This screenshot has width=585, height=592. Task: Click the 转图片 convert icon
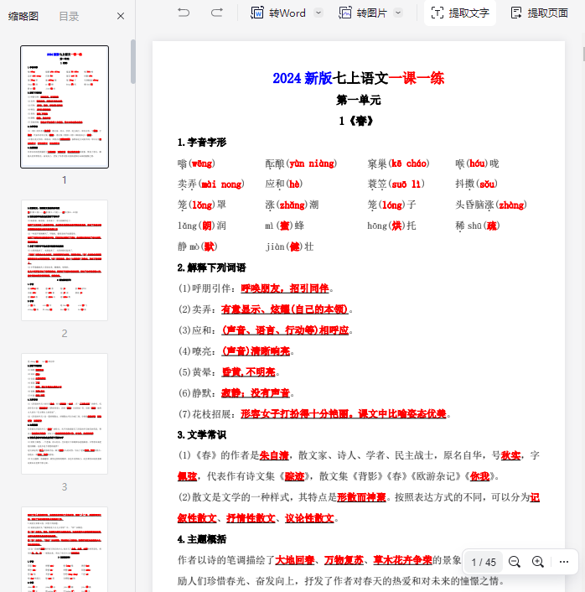click(344, 13)
